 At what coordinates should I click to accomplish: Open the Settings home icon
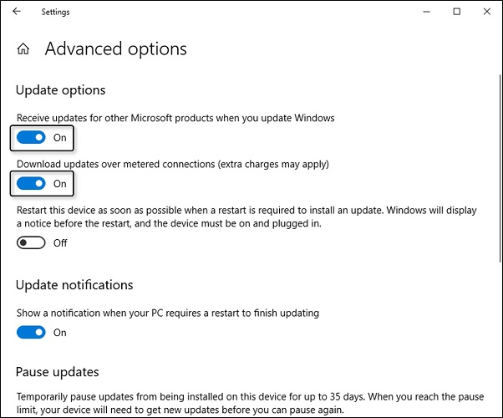[23, 49]
